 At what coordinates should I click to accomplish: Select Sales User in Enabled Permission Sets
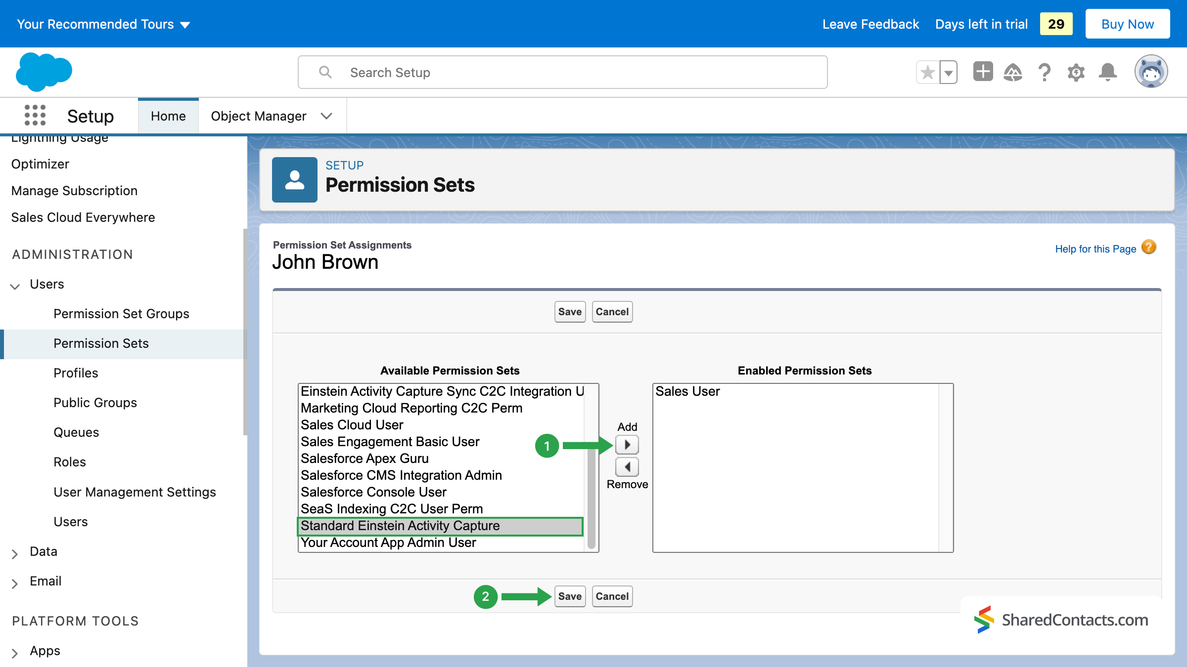796,391
